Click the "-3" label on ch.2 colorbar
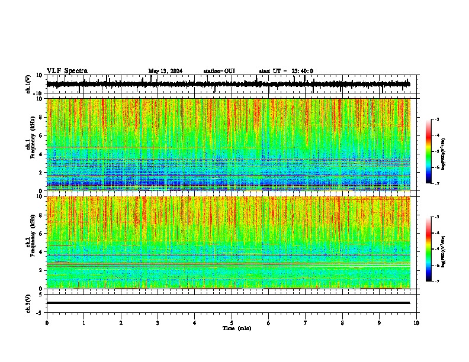This screenshot has height=362, width=469. coord(437,217)
